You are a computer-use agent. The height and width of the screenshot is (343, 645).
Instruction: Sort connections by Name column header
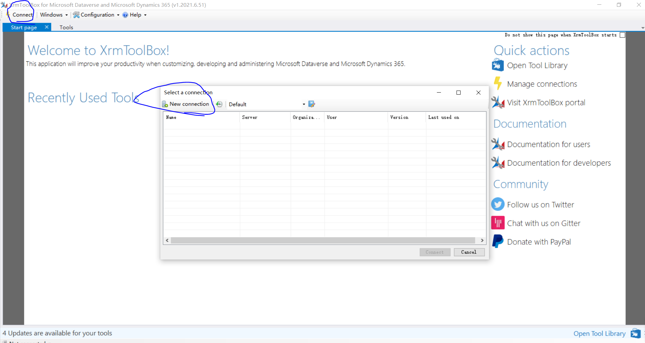point(202,117)
